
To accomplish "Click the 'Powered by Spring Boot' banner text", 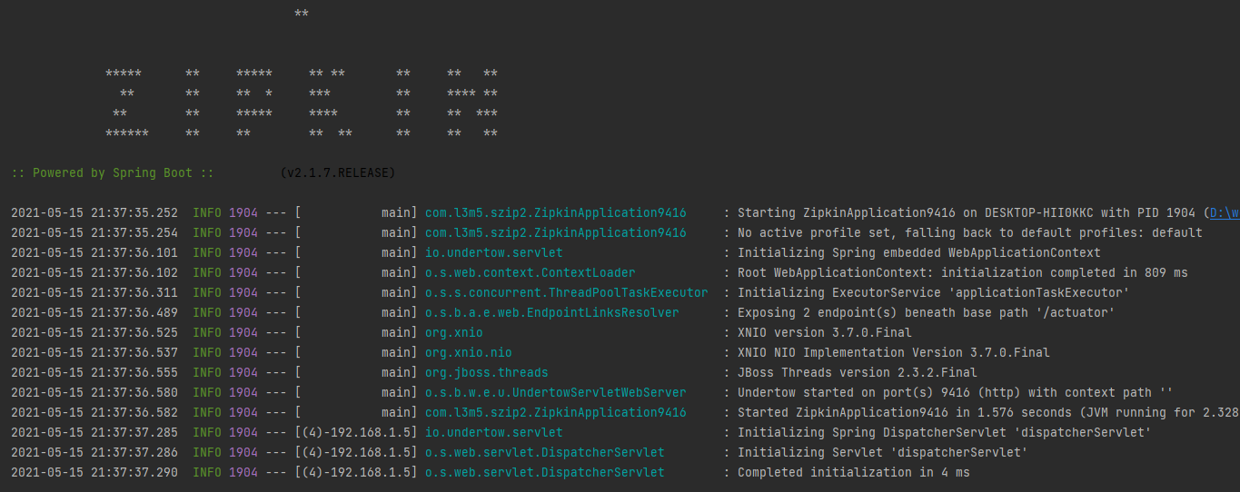I will (113, 172).
